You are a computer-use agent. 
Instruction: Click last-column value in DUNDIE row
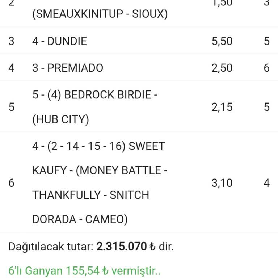(x=266, y=41)
